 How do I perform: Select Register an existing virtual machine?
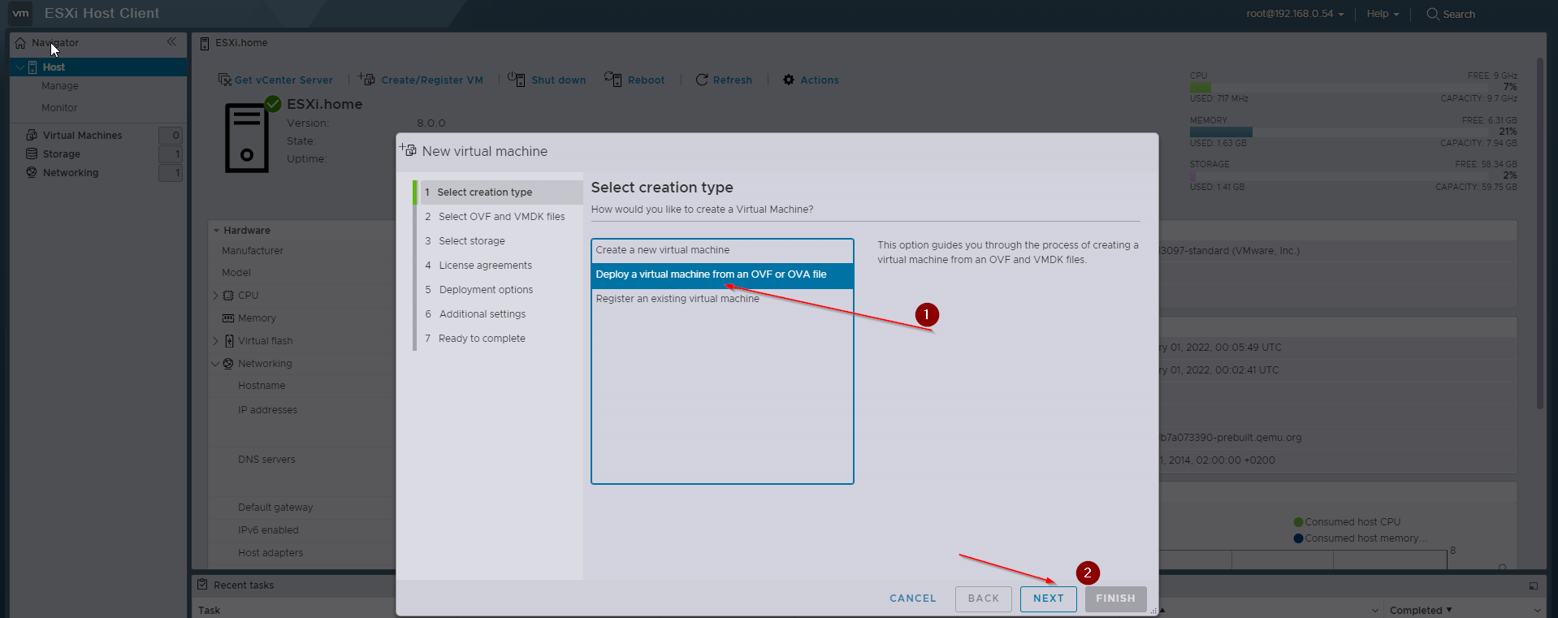(x=677, y=299)
